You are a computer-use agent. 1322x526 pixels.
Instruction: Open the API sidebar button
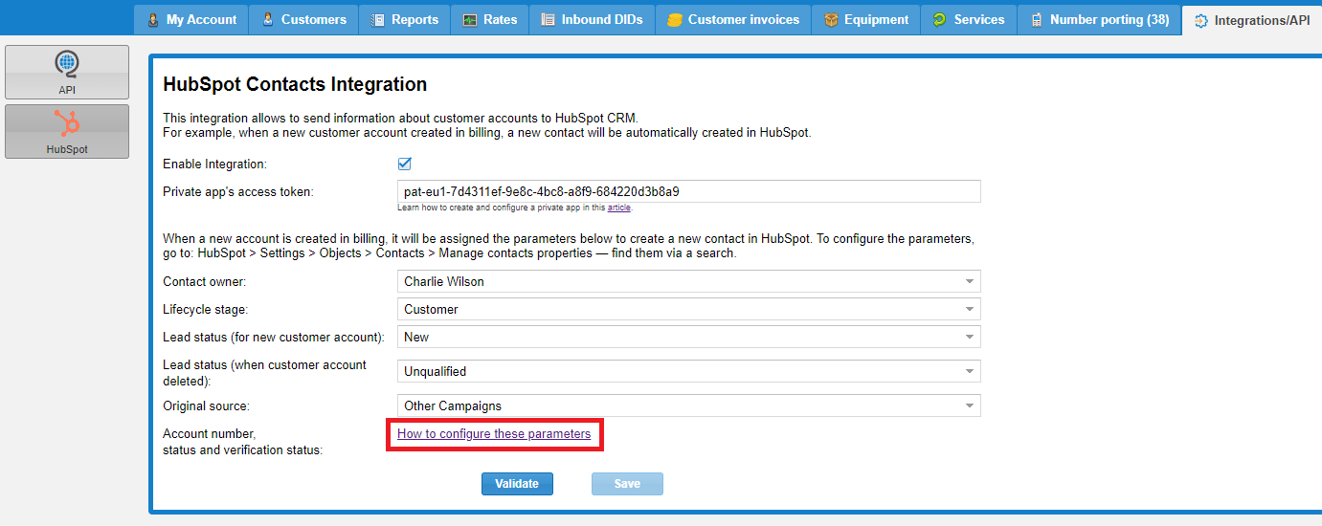pos(67,72)
